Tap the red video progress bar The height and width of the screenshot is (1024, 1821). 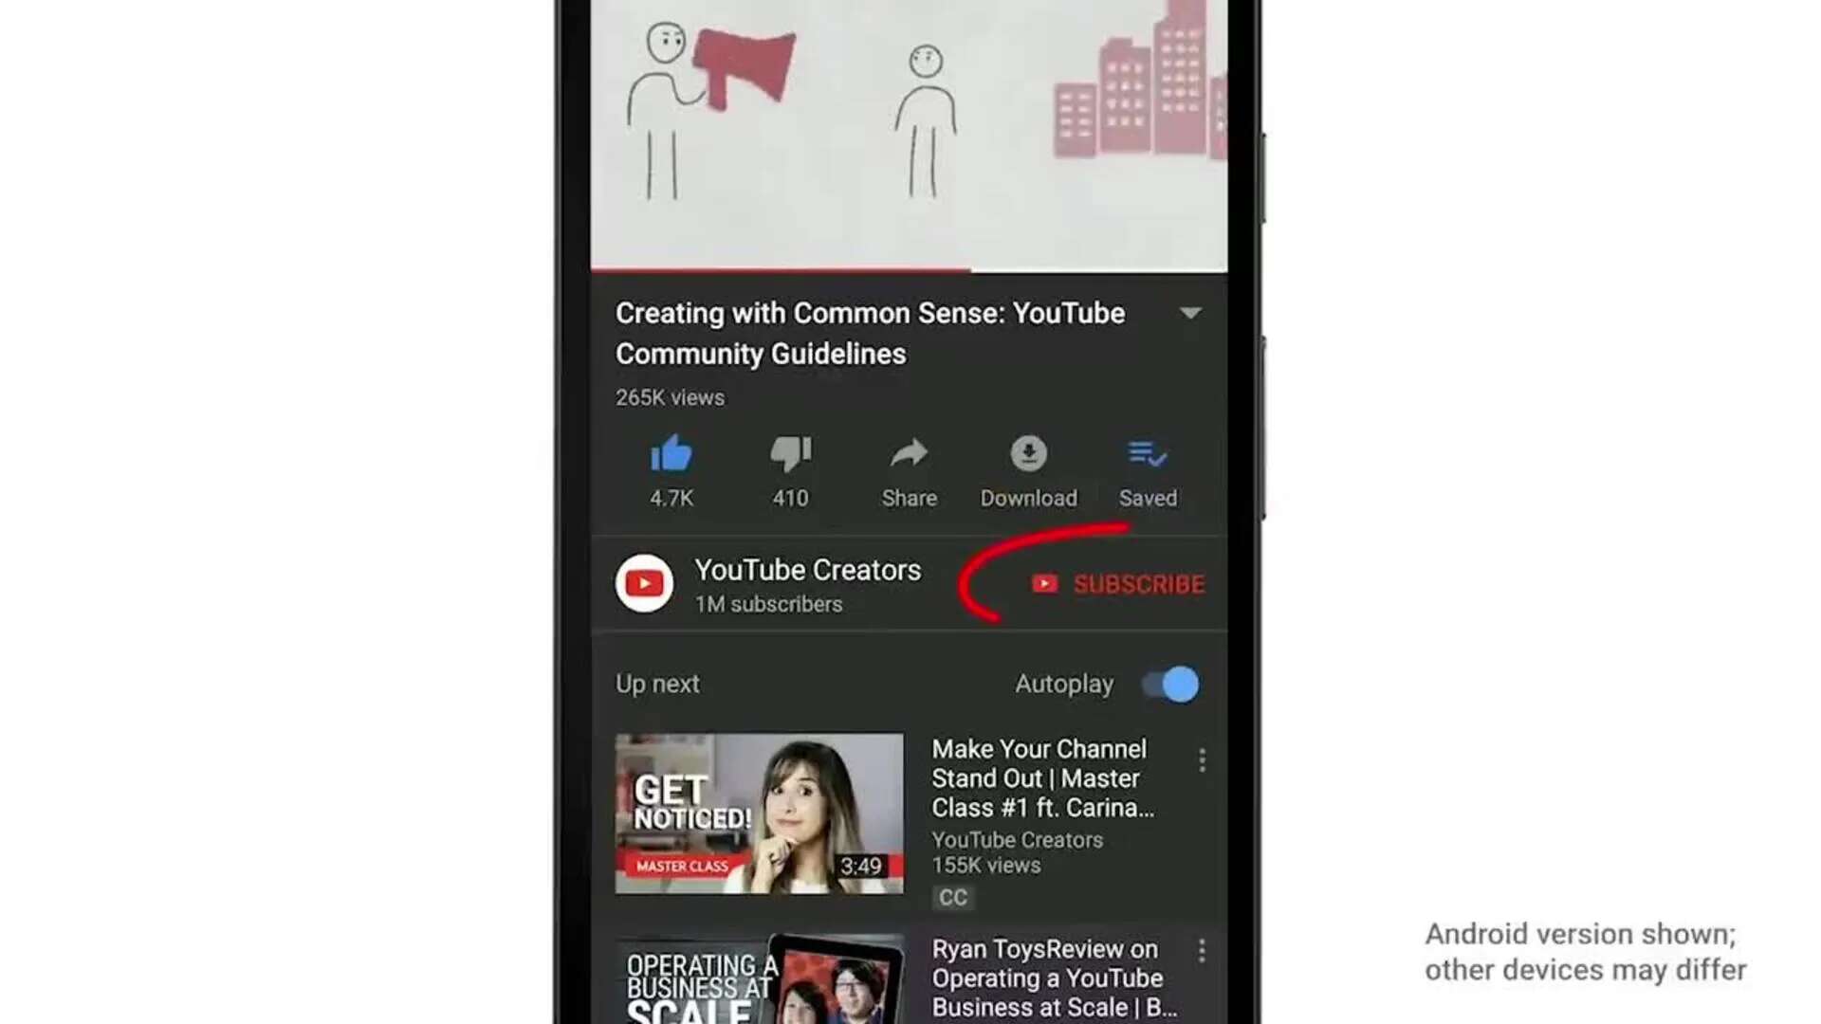[781, 270]
